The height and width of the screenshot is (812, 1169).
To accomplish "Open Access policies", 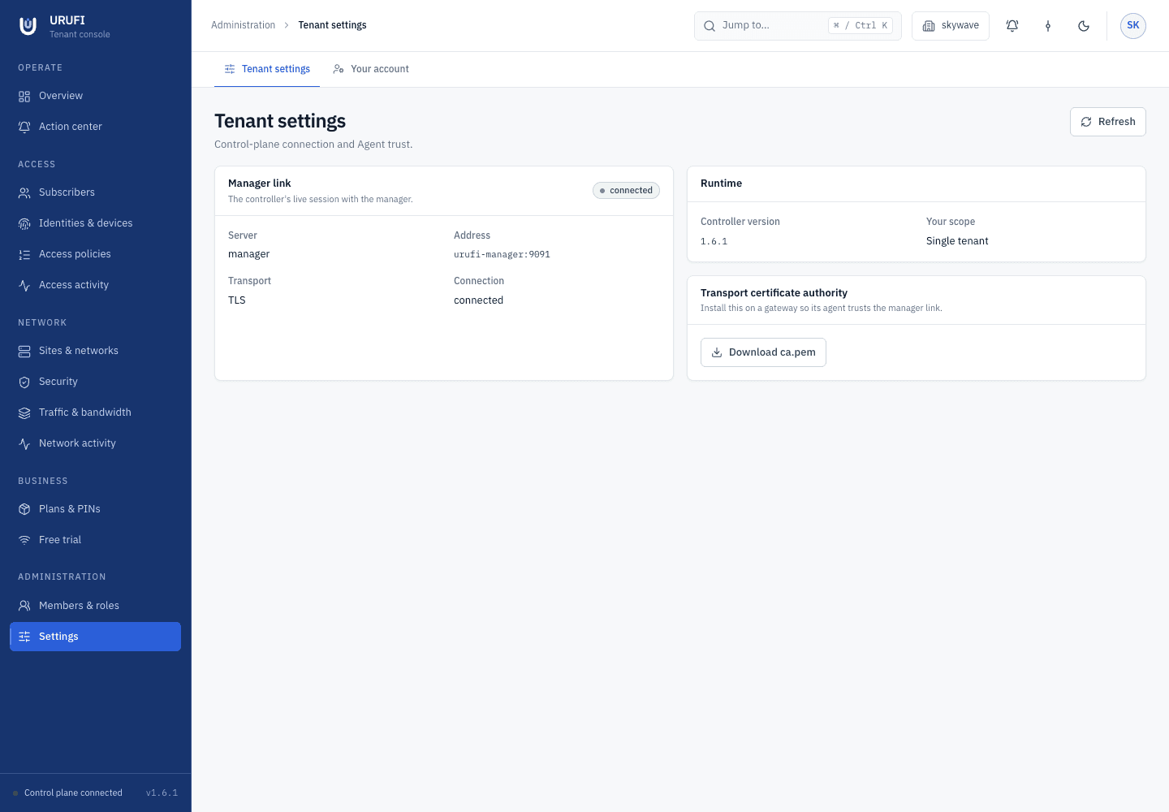I will point(95,254).
